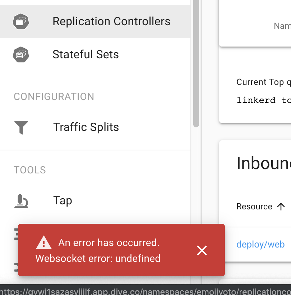Sort table by Resource column header
This screenshot has width=291, height=295.
click(254, 206)
